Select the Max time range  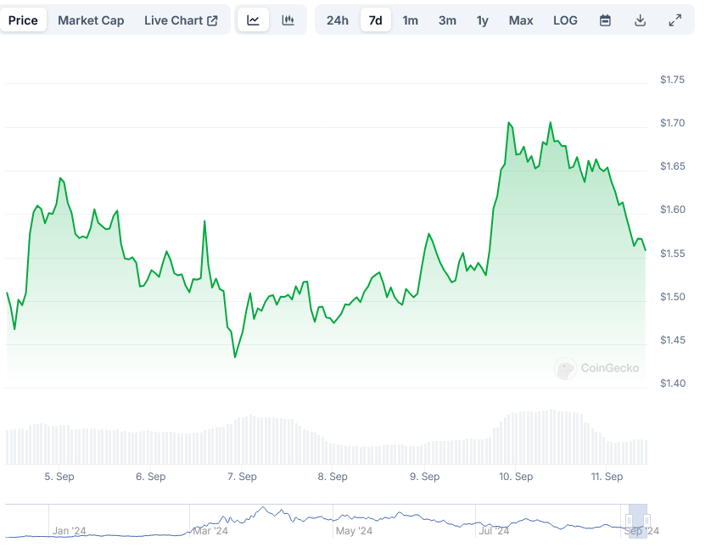(521, 20)
